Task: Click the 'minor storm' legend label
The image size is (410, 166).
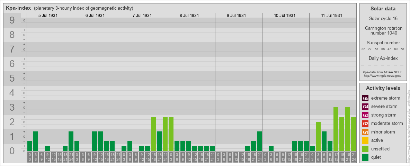Action: click(383, 132)
